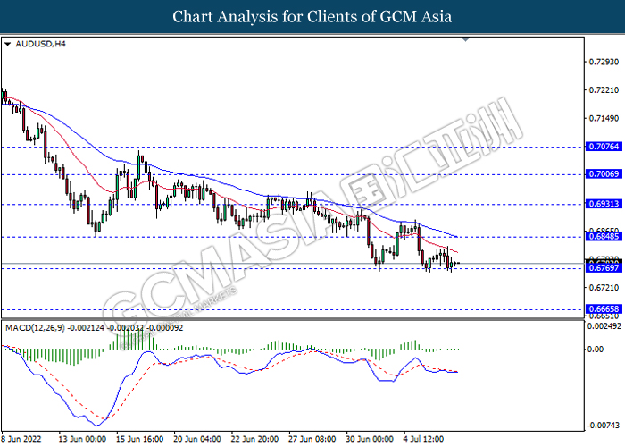Select the 0.70764 price level label
This screenshot has width=625, height=447.
604,147
